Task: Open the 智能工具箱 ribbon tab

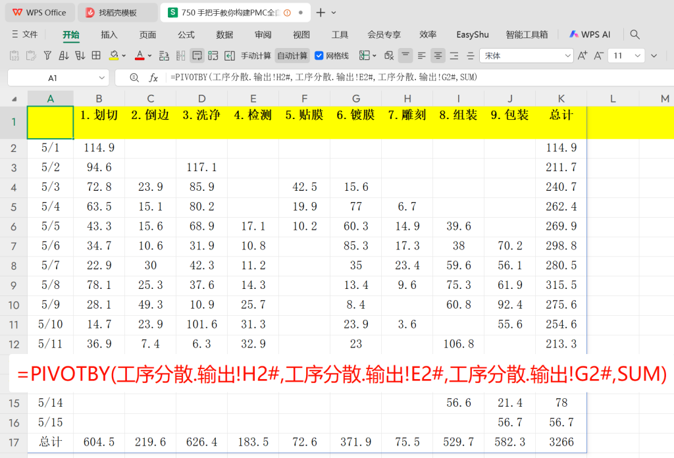Action: pos(527,35)
